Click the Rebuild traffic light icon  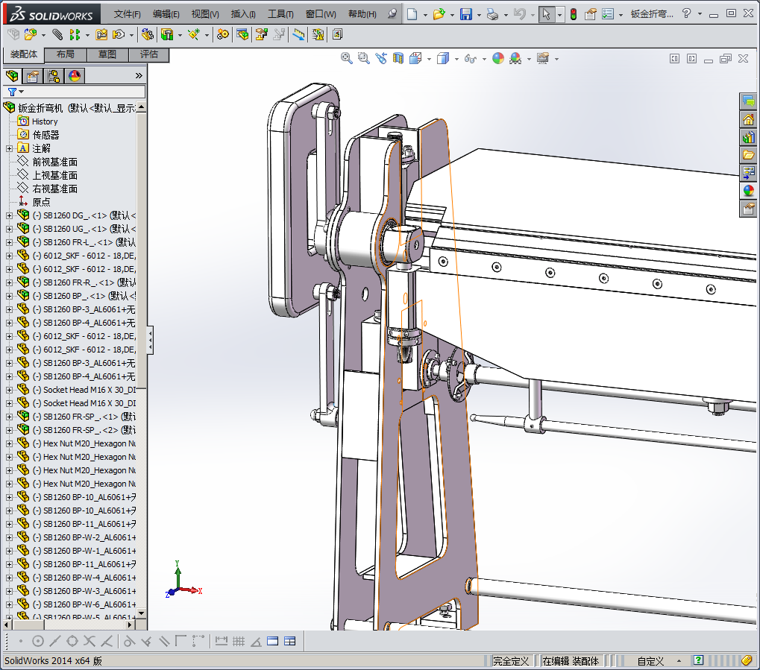click(x=573, y=14)
